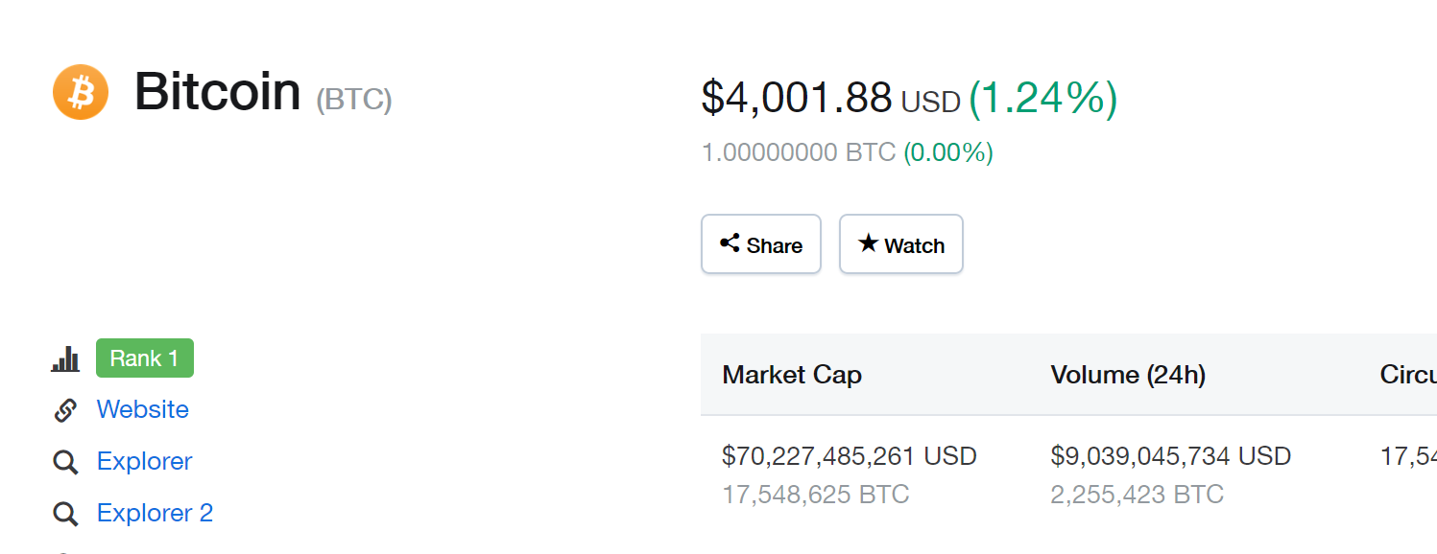Screen dimensions: 1437x554
Task: Open the Share button
Action: tap(761, 244)
